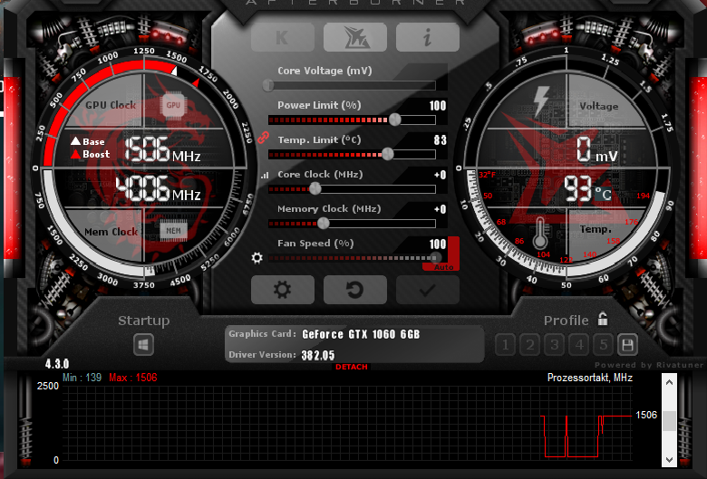Click the graph scroll up arrow
Viewport: 707px width, 479px height.
[x=669, y=383]
